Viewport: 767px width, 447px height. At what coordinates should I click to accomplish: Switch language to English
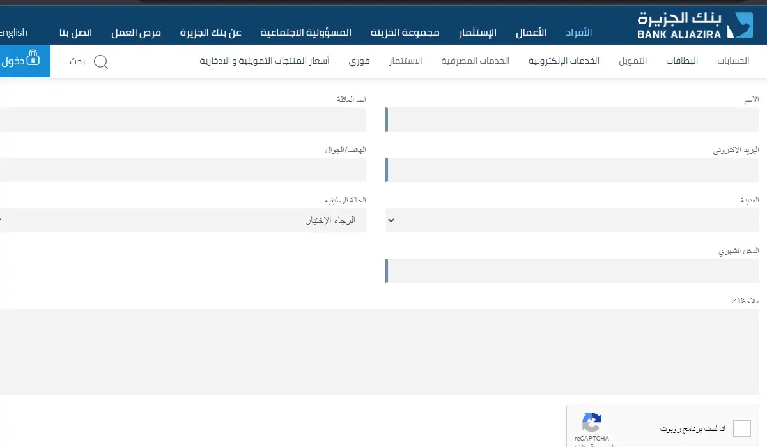click(13, 33)
